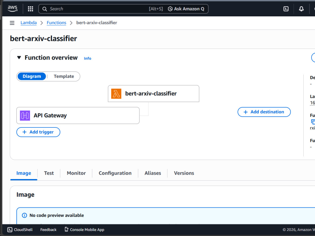Switch to the Monitor tab

(76, 173)
